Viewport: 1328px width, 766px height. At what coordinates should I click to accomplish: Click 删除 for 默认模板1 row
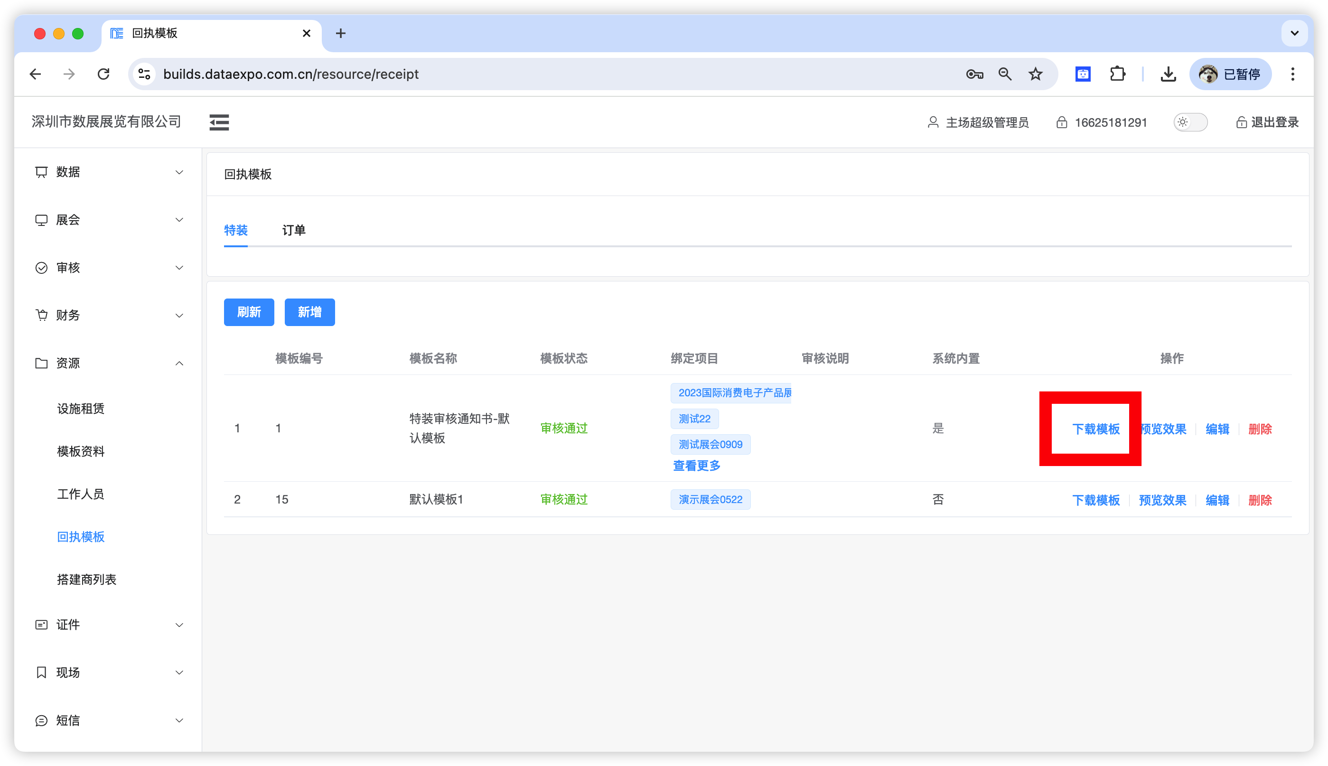point(1260,500)
